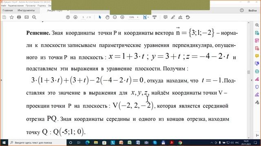
Task: Open the Главная tab
Action: point(8,10)
